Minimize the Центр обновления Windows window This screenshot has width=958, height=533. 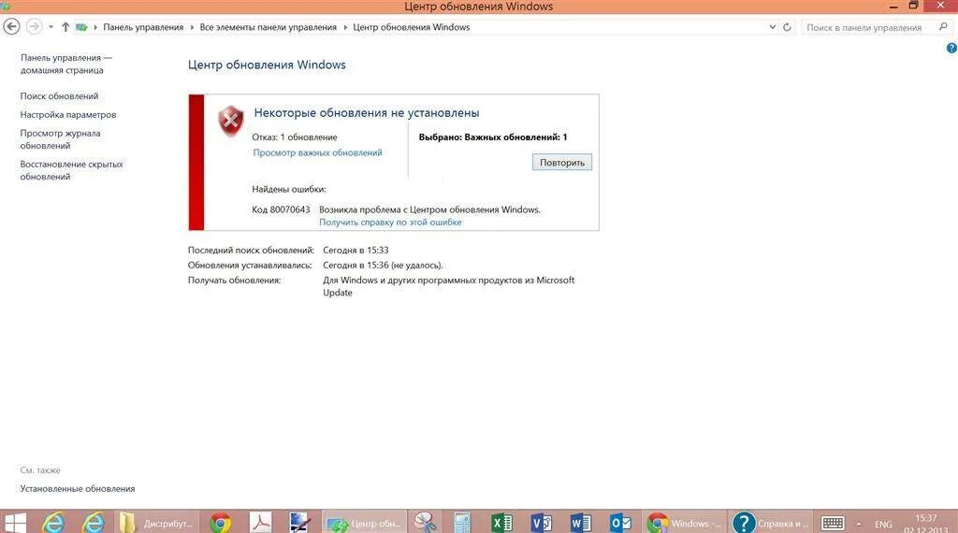[893, 7]
